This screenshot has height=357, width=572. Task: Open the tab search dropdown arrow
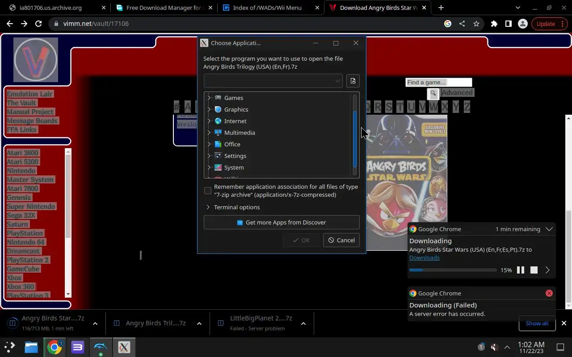click(x=517, y=8)
